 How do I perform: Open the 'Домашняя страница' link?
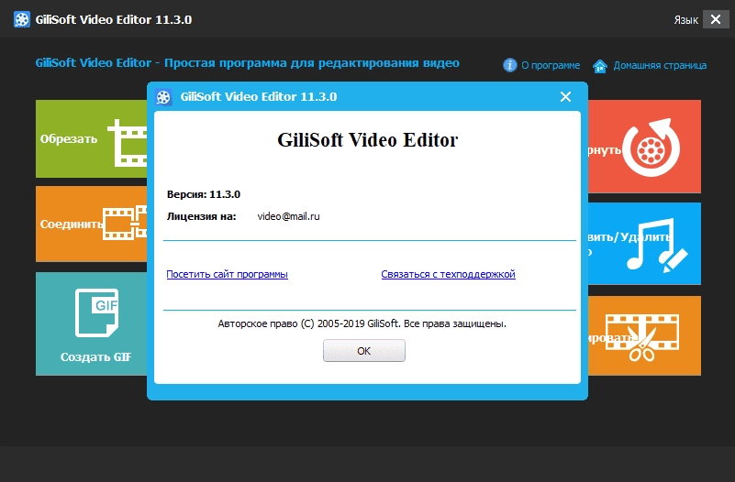tap(660, 65)
